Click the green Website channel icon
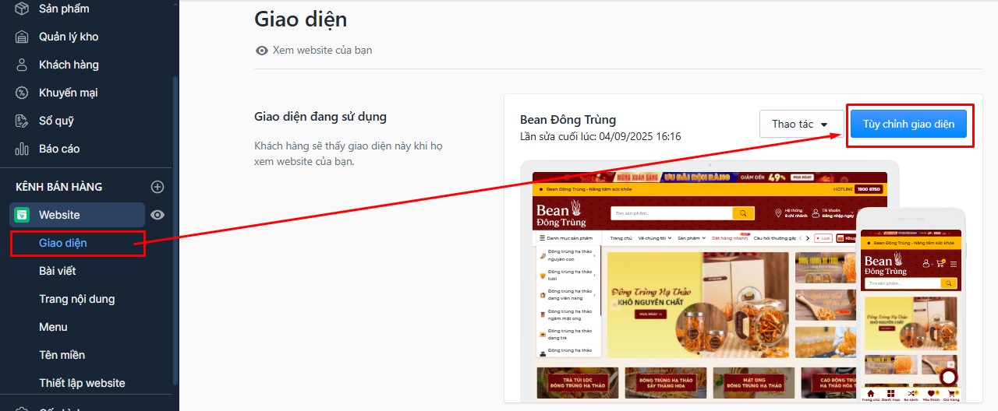Viewport: 998px width, 411px height. coord(23,215)
